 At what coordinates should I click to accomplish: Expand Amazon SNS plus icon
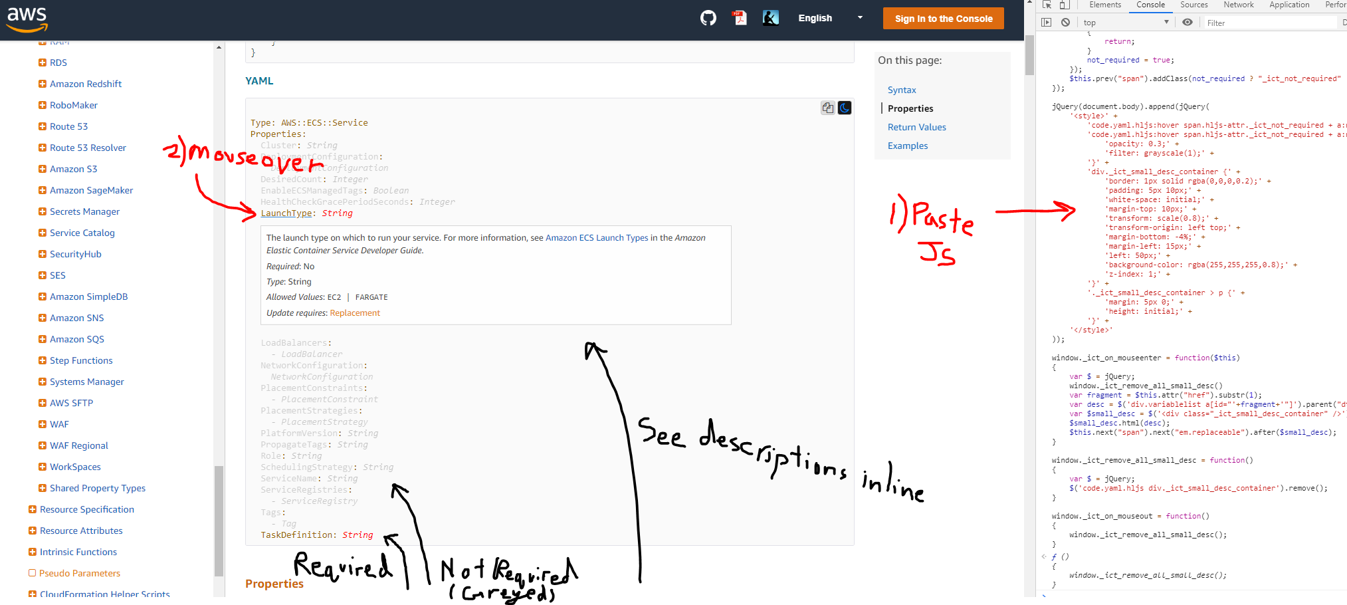pyautogui.click(x=43, y=318)
